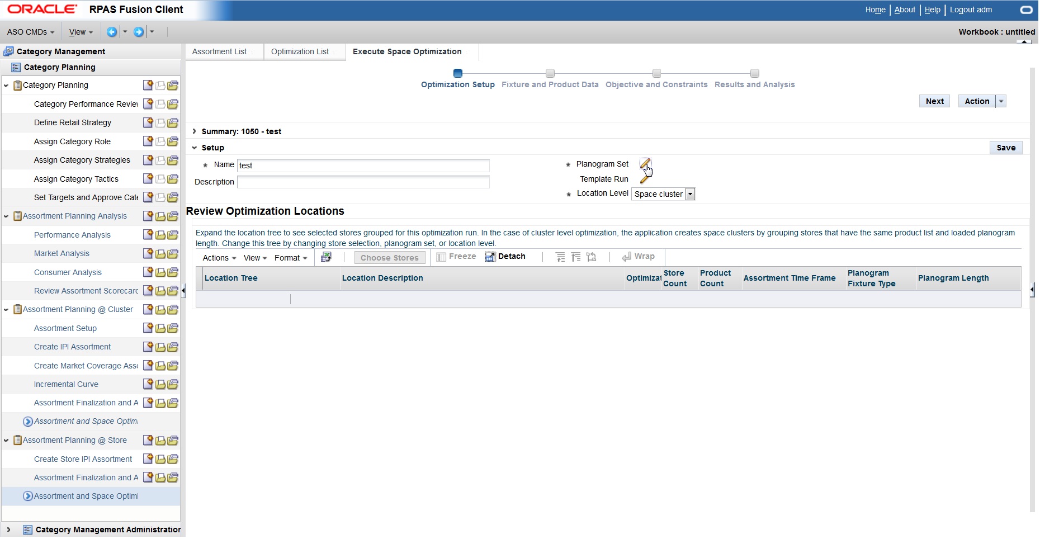Click the export to Excel icon in toolbar
The width and height of the screenshot is (1040, 553).
point(326,257)
